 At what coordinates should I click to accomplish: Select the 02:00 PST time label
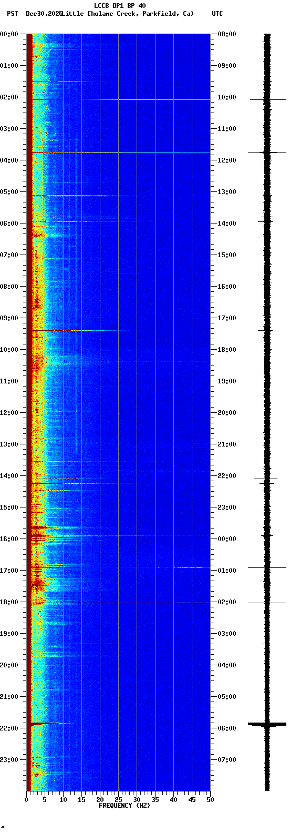point(9,97)
